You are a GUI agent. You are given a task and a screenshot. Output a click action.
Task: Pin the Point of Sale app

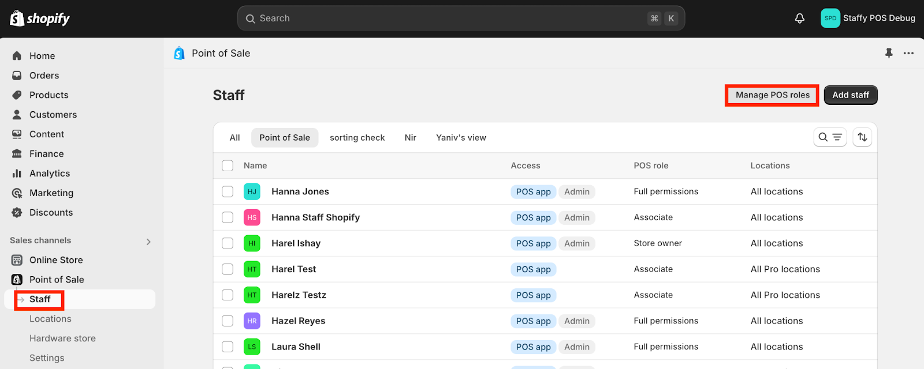click(889, 53)
